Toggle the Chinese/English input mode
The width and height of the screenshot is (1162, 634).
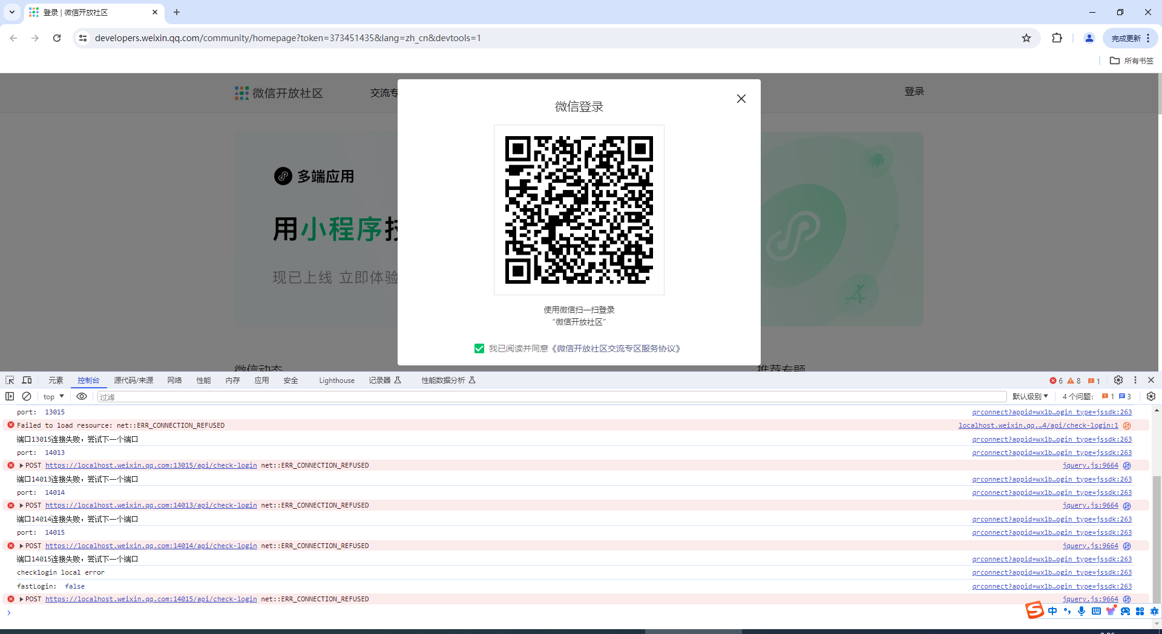click(1052, 611)
